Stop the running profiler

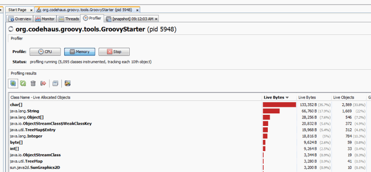(x=114, y=52)
